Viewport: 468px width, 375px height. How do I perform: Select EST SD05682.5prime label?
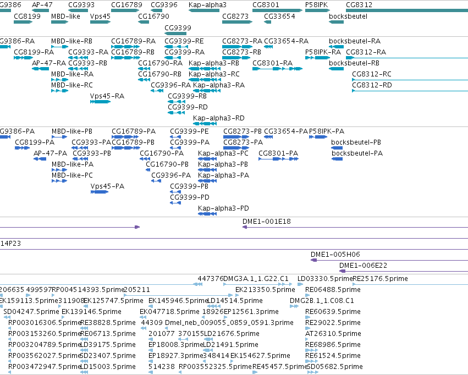coord(335,366)
